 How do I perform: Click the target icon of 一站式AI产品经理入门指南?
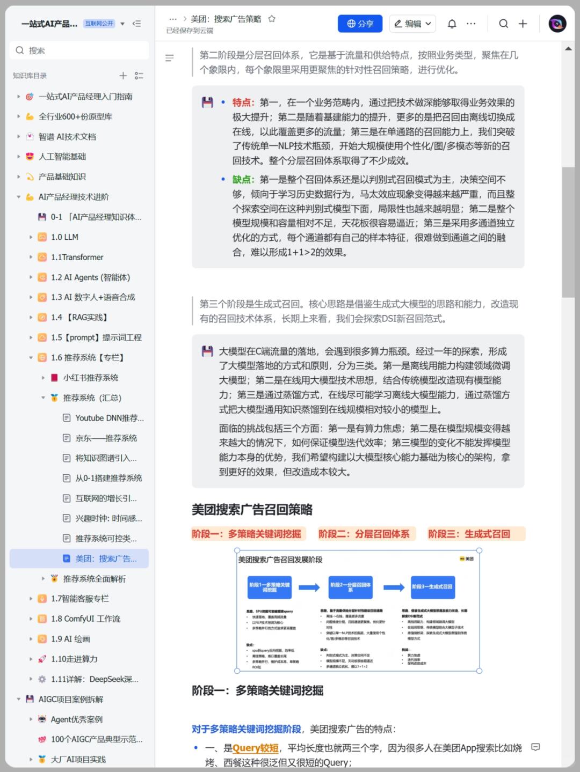point(30,97)
